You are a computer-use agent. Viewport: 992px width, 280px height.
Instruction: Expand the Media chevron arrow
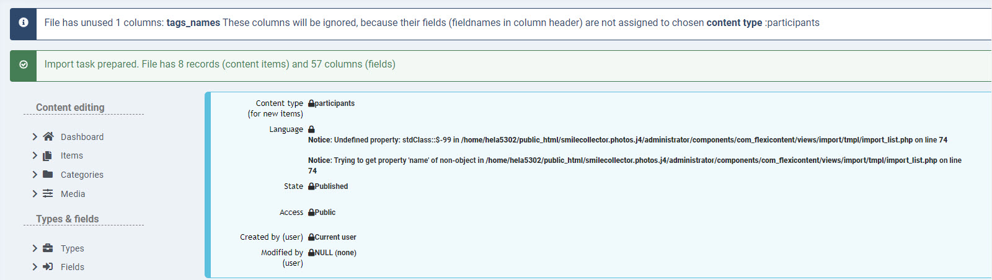tap(35, 193)
